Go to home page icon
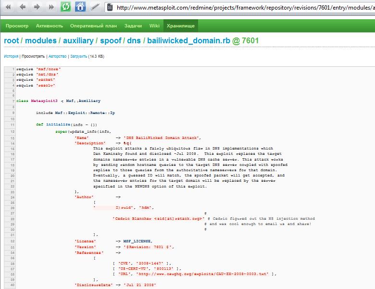 pyautogui.click(x=80, y=7)
